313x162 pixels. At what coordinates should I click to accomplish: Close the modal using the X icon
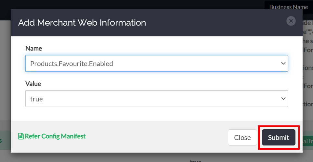pyautogui.click(x=291, y=21)
